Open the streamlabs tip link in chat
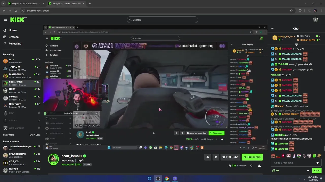Viewport: 325px width, 182px height. coord(291,139)
